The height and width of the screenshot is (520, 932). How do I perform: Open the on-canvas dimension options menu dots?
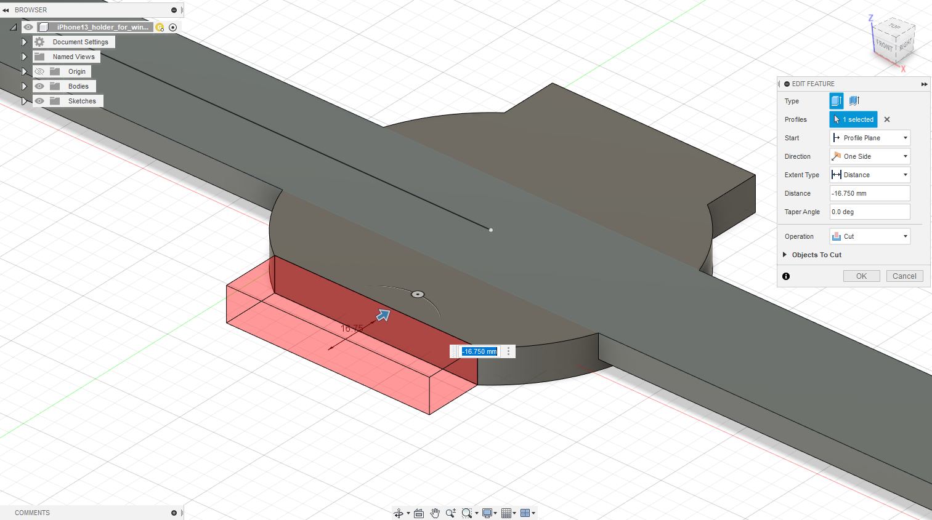[508, 351]
